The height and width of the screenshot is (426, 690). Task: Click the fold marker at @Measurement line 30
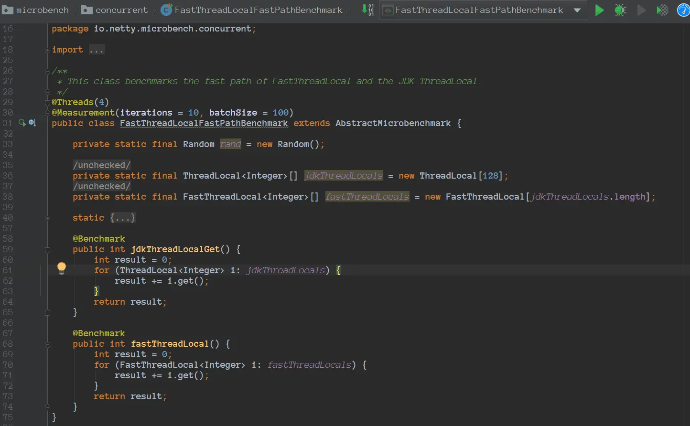coord(47,113)
